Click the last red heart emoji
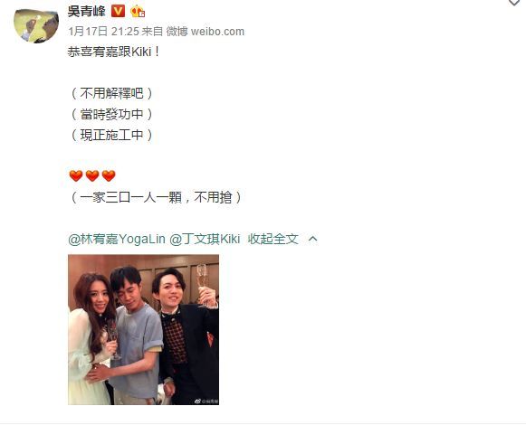This screenshot has height=425, width=526. (x=109, y=176)
